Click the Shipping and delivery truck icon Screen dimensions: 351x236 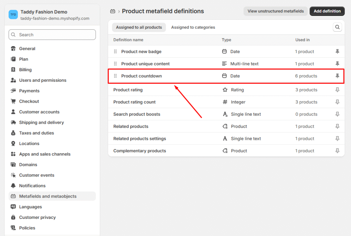click(13, 122)
